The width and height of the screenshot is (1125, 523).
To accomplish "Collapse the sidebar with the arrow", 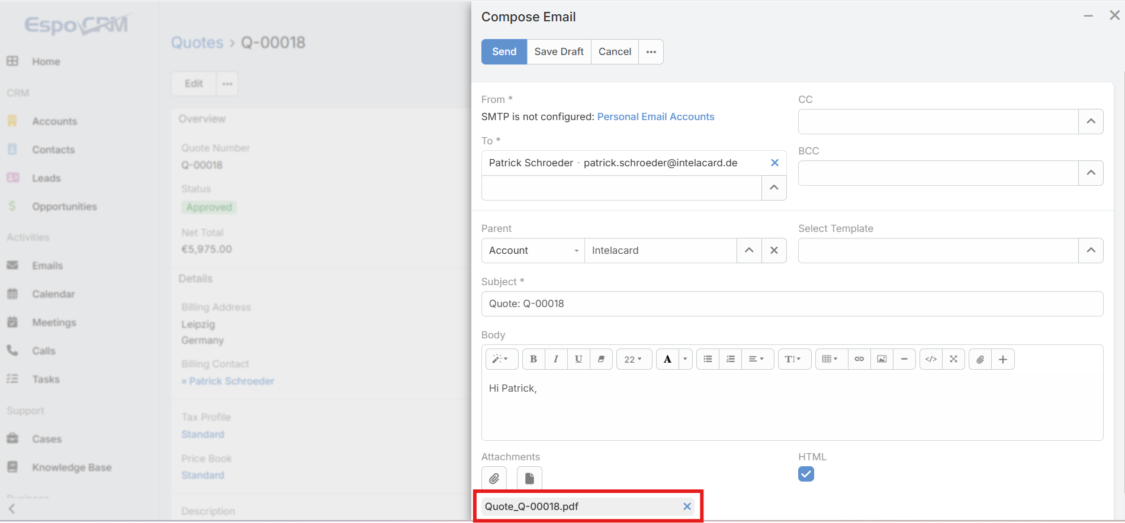I will (x=12, y=509).
